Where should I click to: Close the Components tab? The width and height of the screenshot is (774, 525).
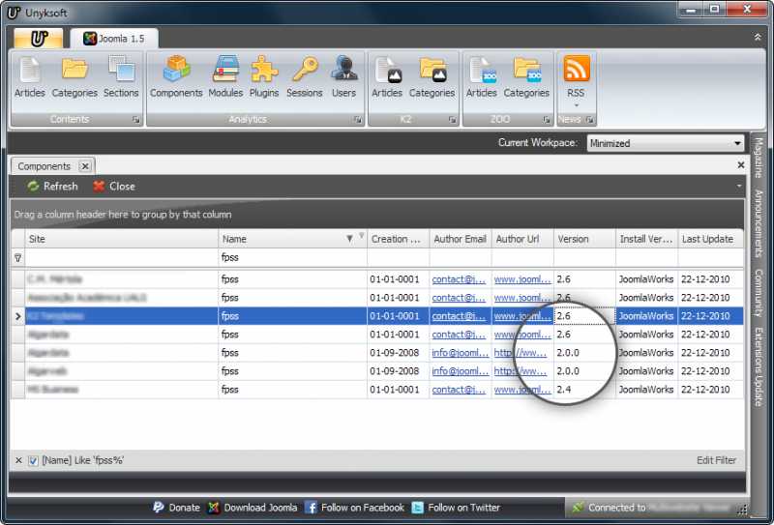85,166
